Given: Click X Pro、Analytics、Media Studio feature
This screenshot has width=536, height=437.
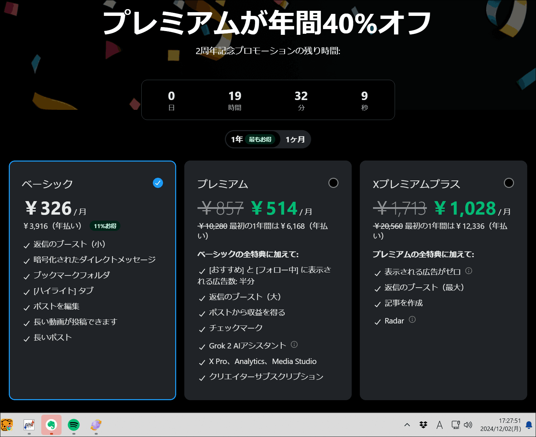Looking at the screenshot, I should click(x=263, y=361).
